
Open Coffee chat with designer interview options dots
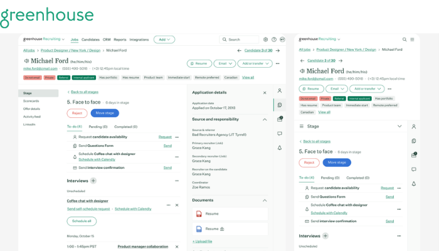click(169, 205)
